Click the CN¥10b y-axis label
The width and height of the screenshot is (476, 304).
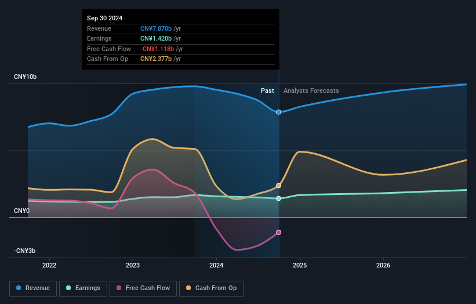[x=25, y=77]
